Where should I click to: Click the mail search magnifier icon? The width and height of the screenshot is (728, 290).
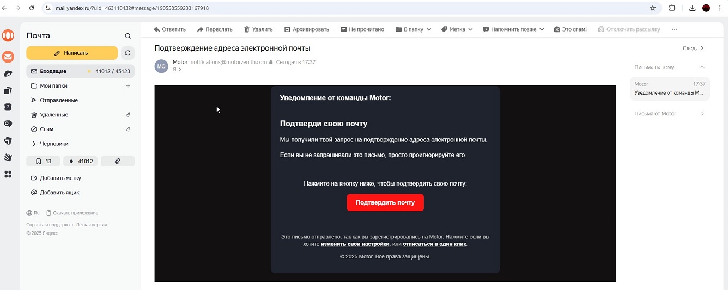(128, 36)
